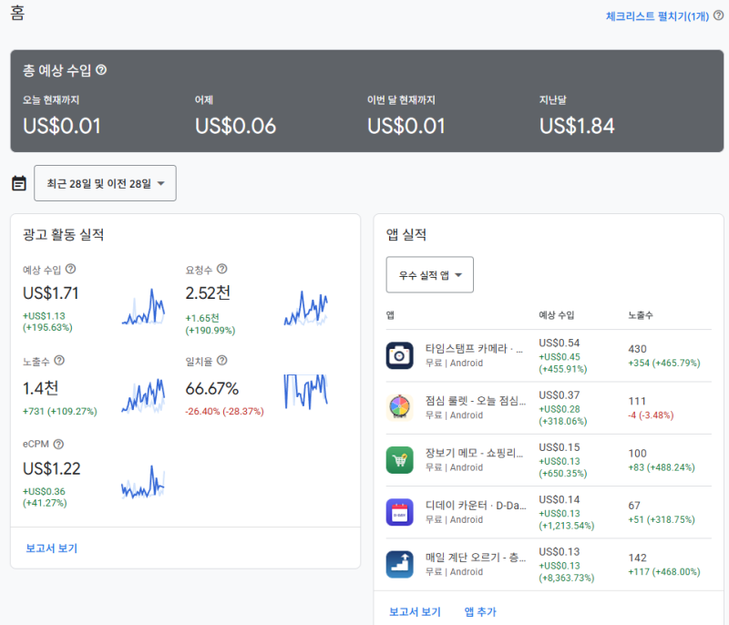Click the +1,213.54% change for 디데이 카운터
Image resolution: width=729 pixels, height=625 pixels.
coord(567,526)
